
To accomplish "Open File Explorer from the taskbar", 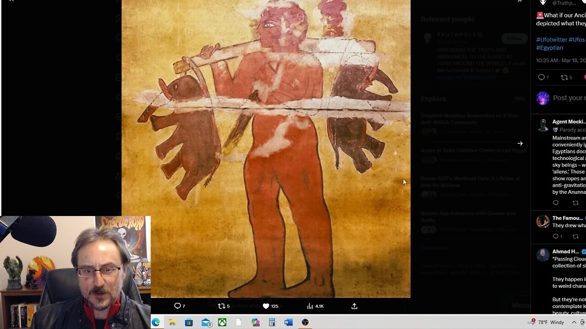I will pyautogui.click(x=172, y=323).
